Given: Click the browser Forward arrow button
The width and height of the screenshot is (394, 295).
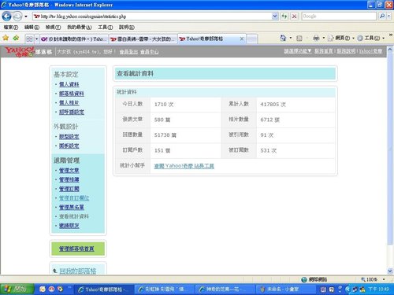Looking at the screenshot, I should pos(17,17).
